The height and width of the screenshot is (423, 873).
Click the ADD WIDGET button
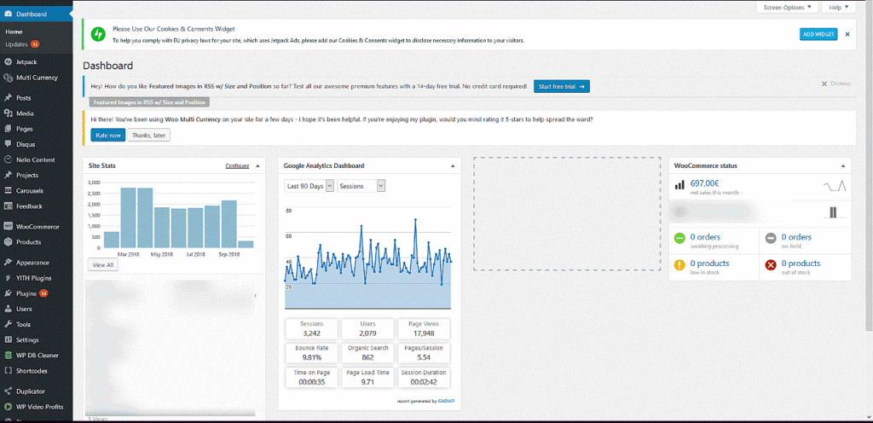coord(818,34)
